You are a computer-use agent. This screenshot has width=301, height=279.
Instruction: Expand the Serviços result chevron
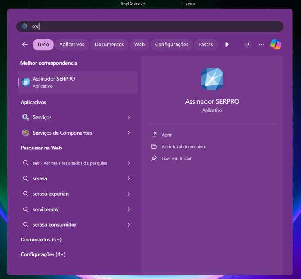pyautogui.click(x=129, y=117)
